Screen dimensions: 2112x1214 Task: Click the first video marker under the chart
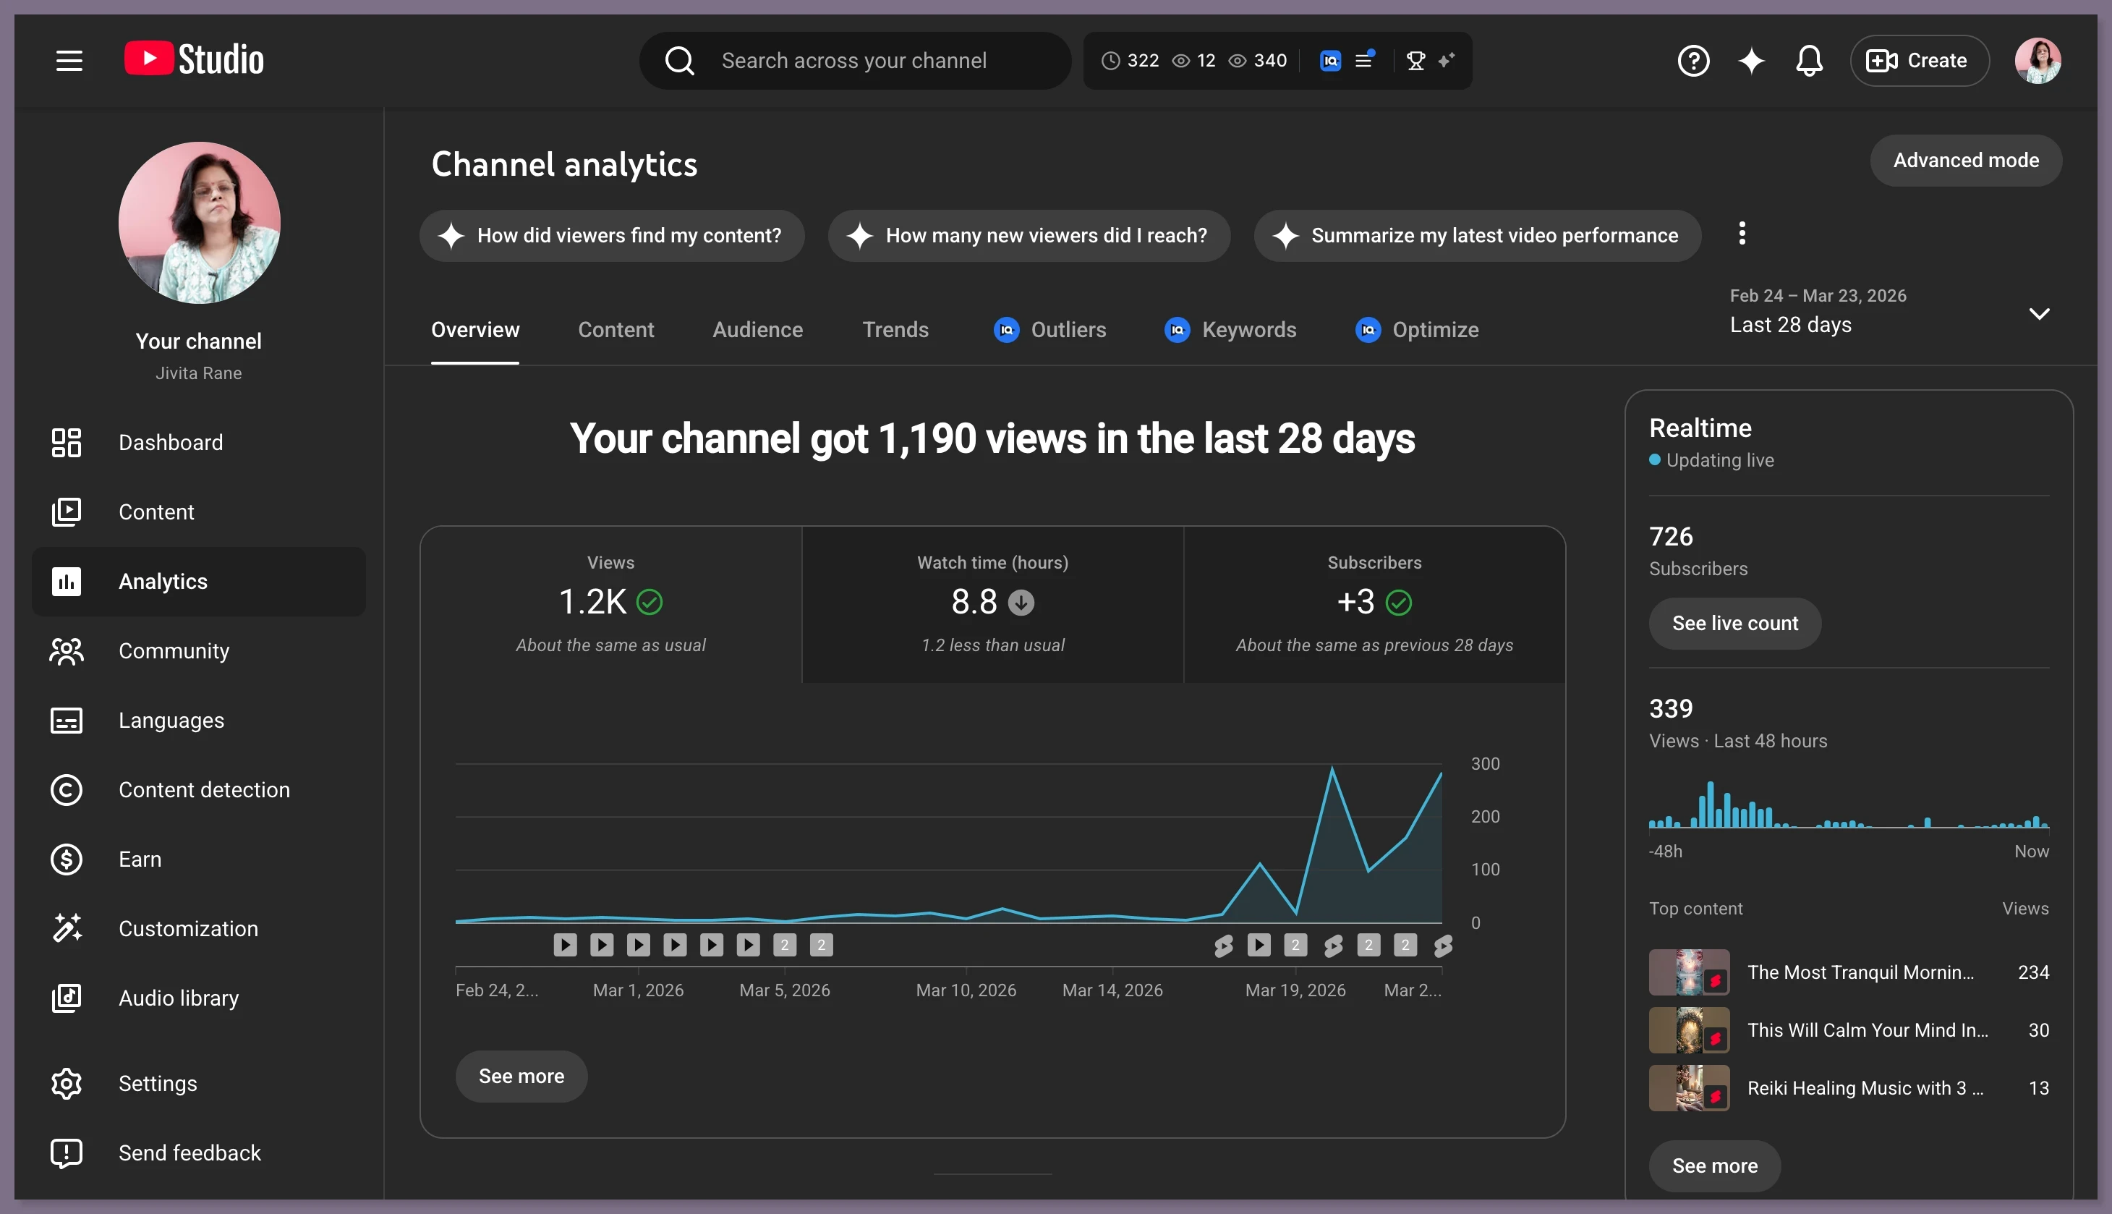pyautogui.click(x=565, y=945)
